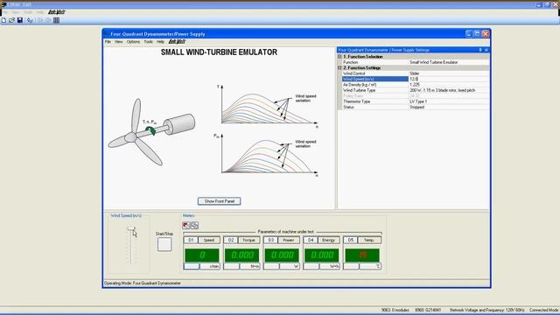Click the D4 meter button

(x=311, y=240)
